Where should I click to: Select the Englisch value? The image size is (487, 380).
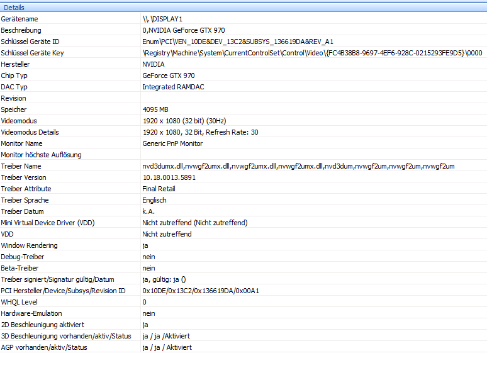point(154,200)
